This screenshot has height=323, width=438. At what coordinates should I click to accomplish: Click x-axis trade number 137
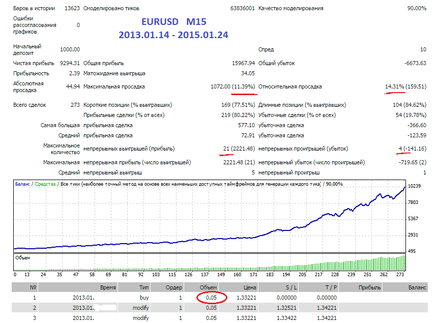click(205, 275)
